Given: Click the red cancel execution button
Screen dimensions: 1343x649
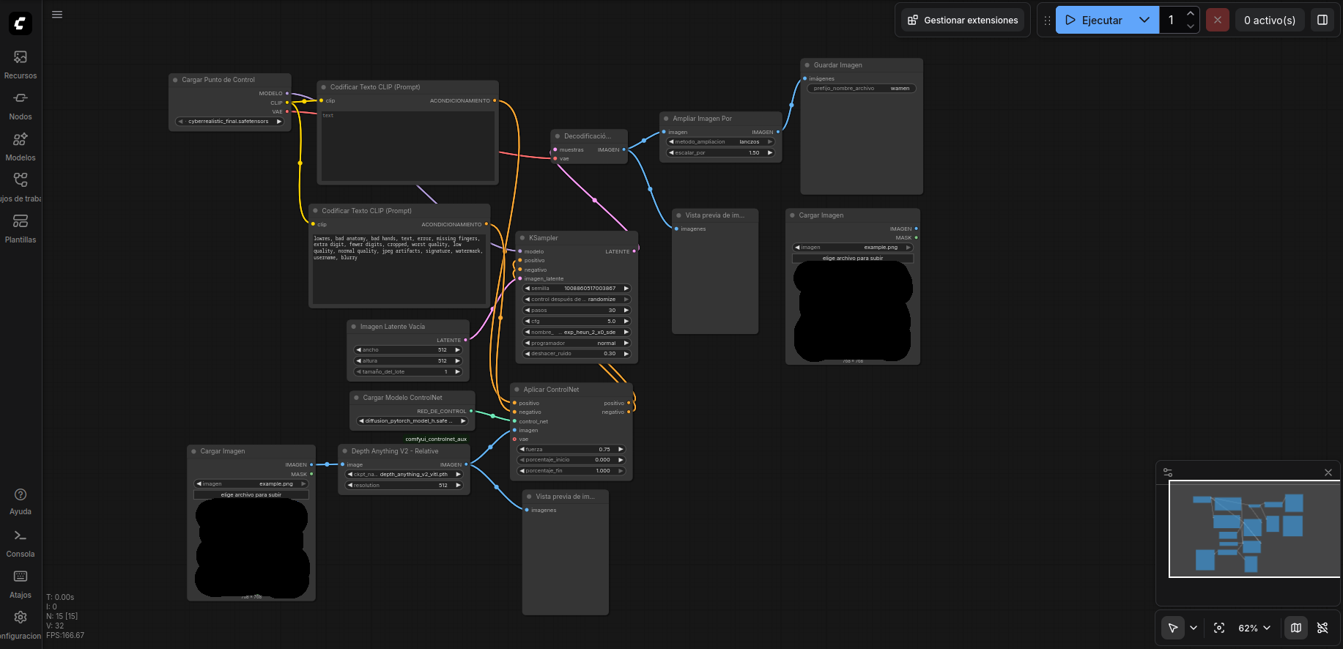Looking at the screenshot, I should 1218,20.
